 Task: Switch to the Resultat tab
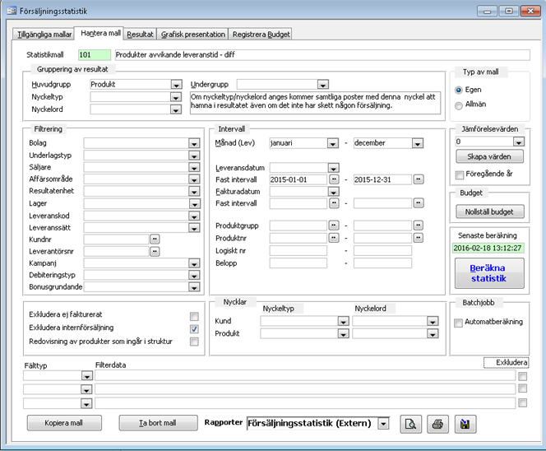[140, 35]
